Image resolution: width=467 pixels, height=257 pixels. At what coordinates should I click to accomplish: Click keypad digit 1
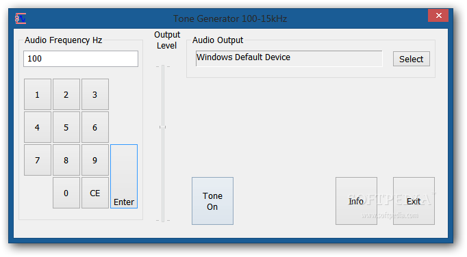coord(38,94)
